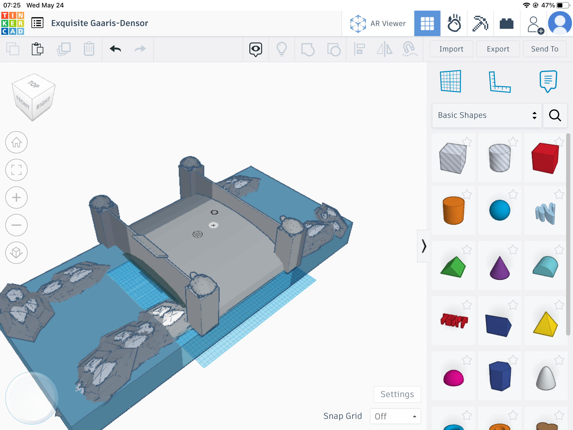Viewport: 573px width, 430px height.
Task: Toggle orthographic/perspective view cube button
Action: pyautogui.click(x=16, y=253)
